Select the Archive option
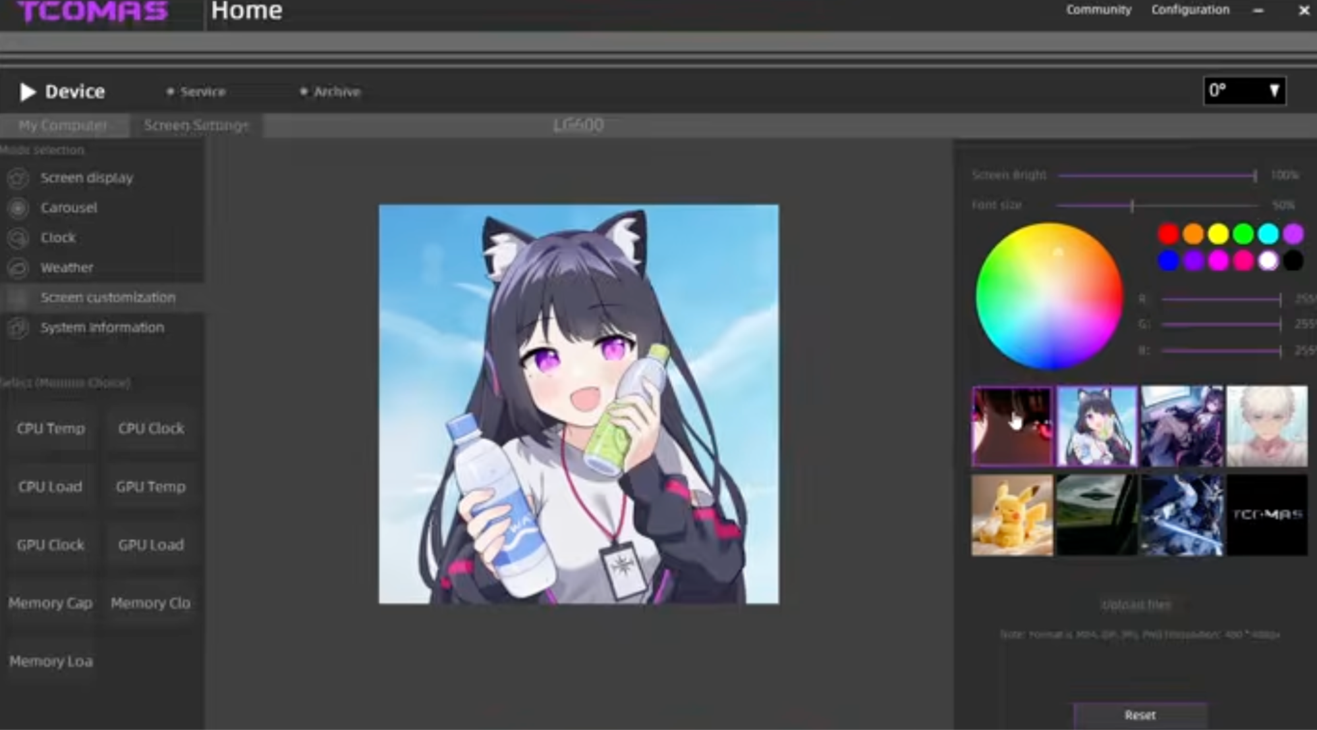 point(331,92)
